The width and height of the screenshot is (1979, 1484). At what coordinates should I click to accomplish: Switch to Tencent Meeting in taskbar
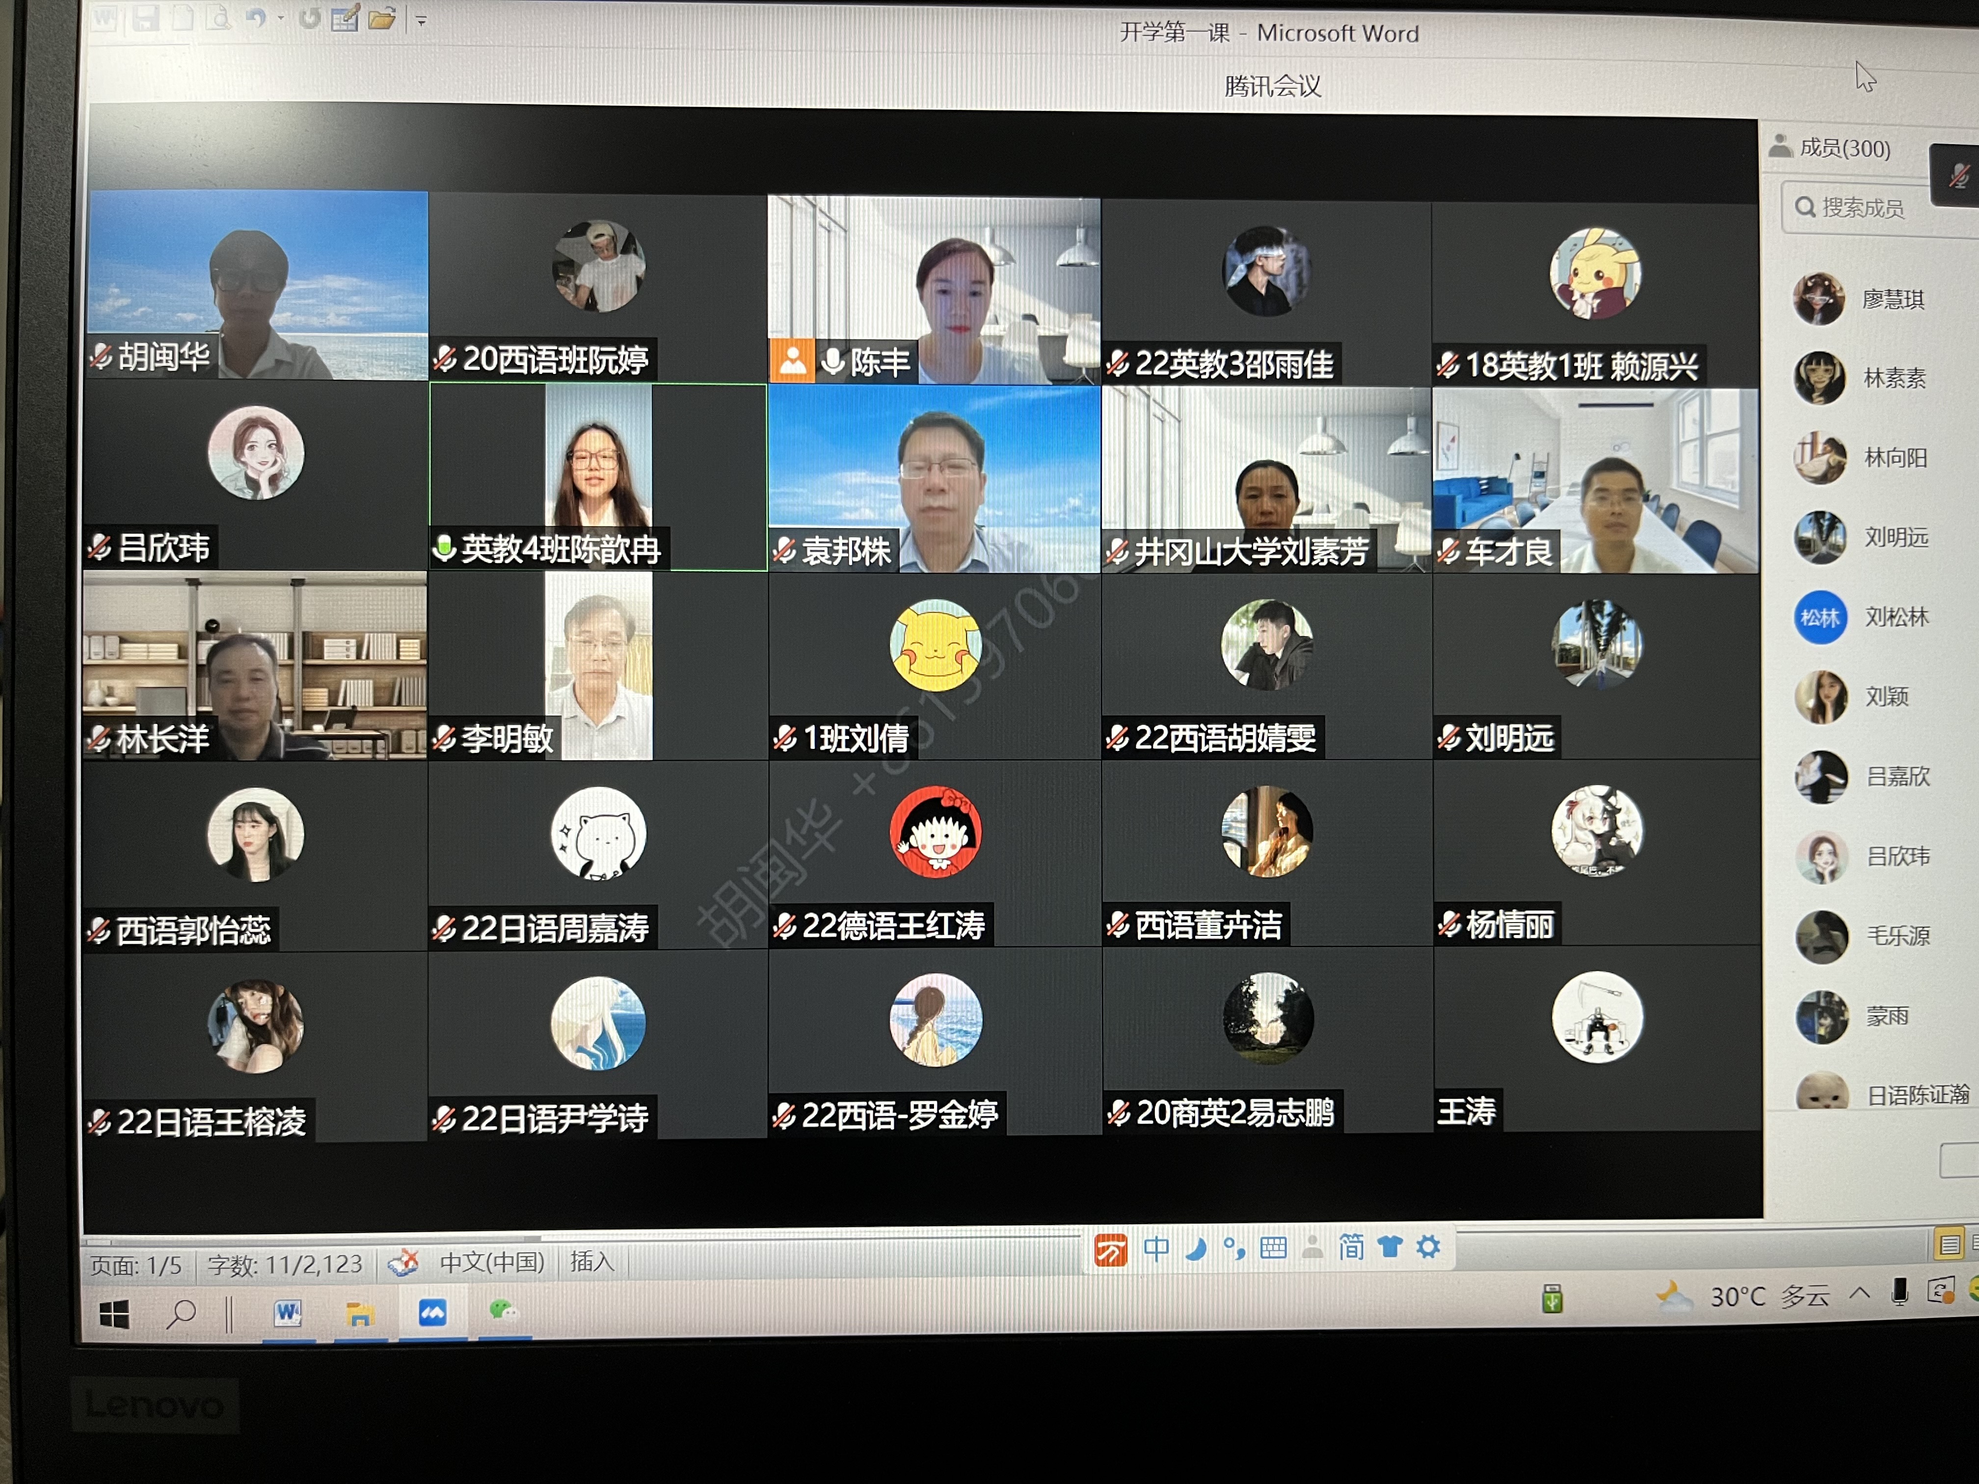[432, 1312]
